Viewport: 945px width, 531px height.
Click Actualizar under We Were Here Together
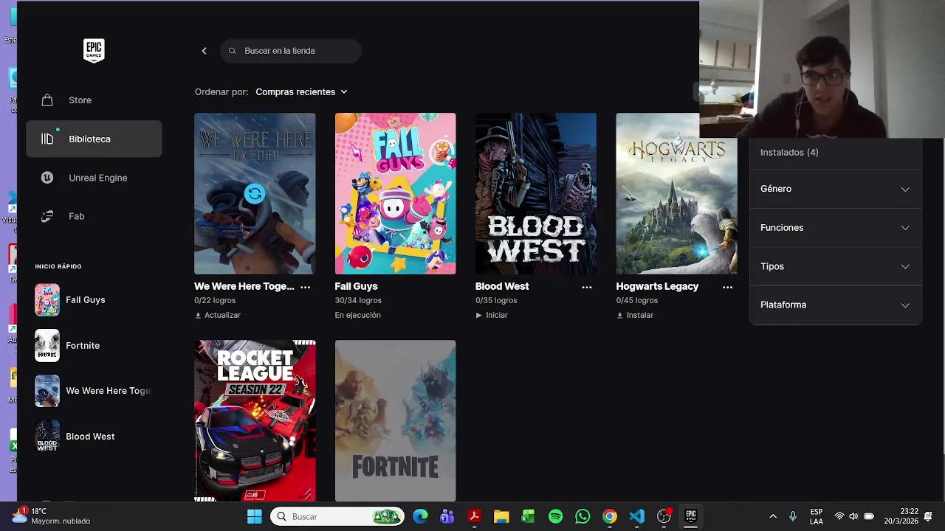[218, 315]
